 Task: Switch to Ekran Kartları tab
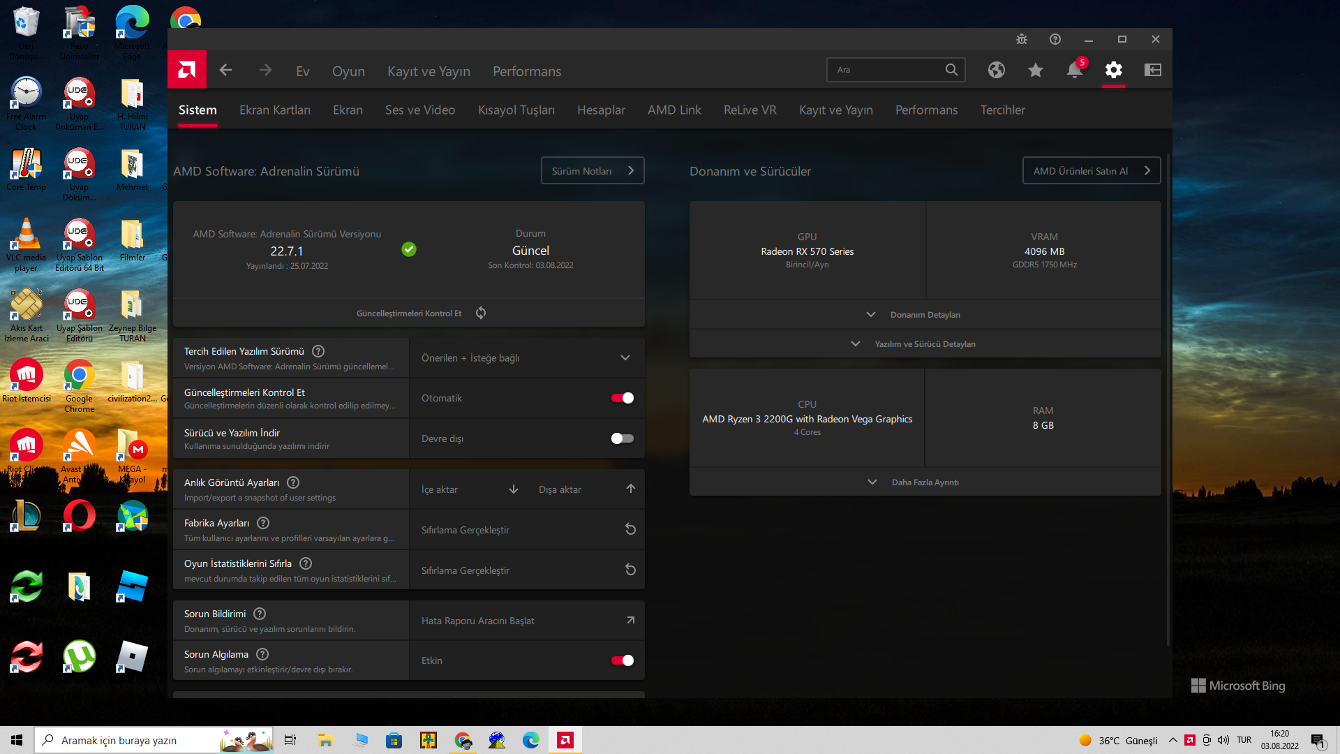point(275,110)
